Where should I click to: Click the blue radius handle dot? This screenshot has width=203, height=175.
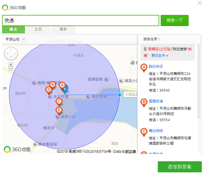click(x=120, y=95)
